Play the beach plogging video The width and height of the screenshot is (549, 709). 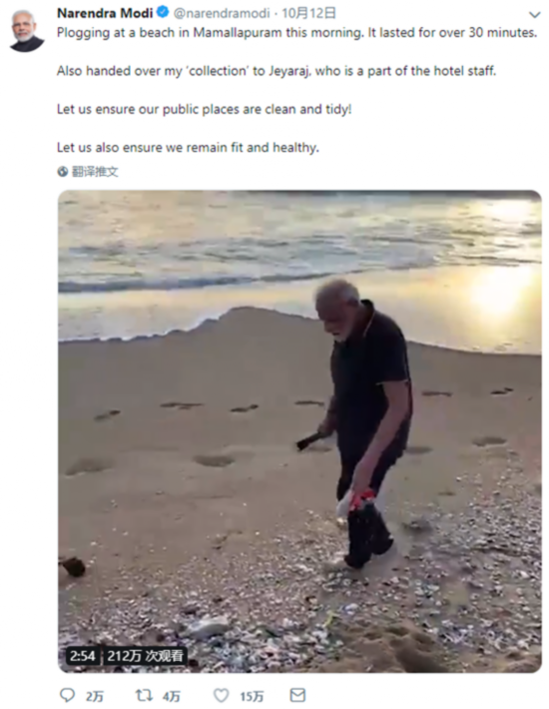point(299,431)
